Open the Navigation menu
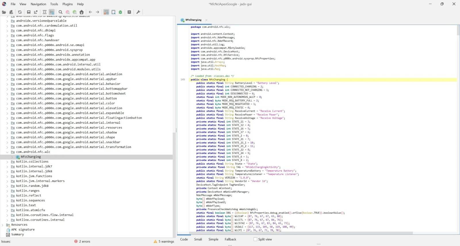This screenshot has width=460, height=246. point(39,4)
